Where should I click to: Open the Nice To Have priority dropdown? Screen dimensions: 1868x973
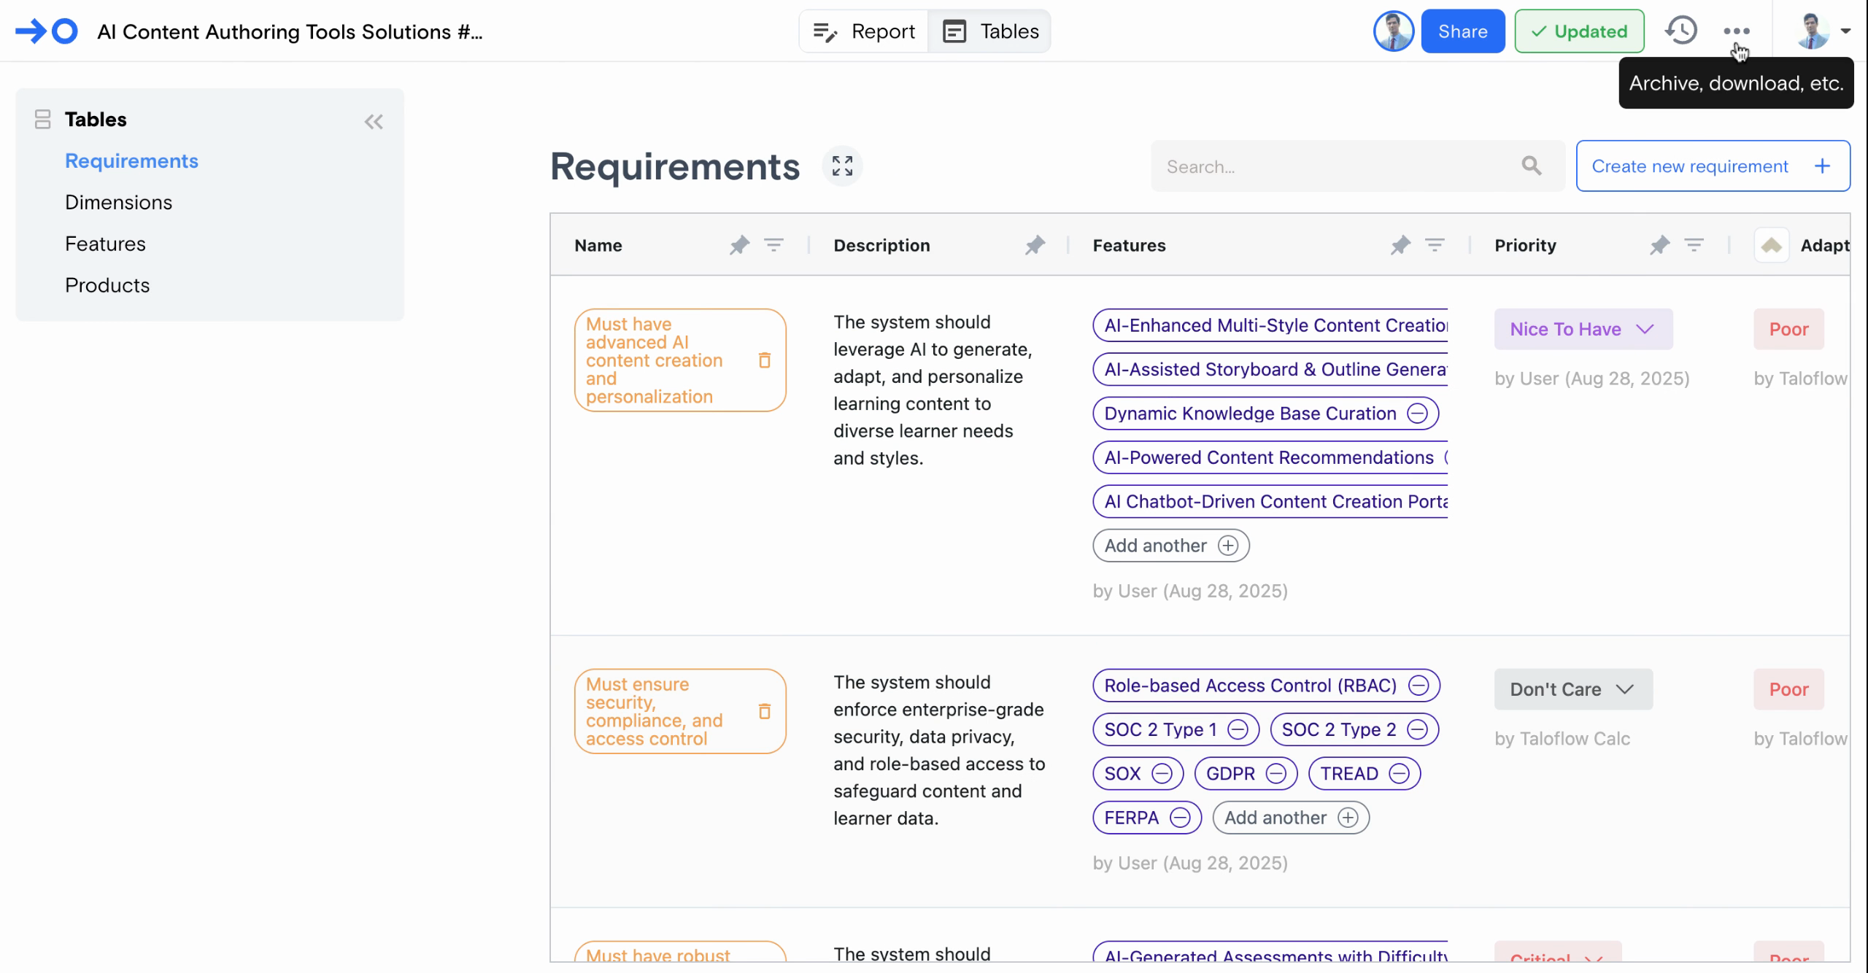(1583, 329)
